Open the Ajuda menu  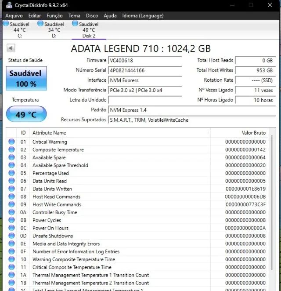click(x=110, y=15)
